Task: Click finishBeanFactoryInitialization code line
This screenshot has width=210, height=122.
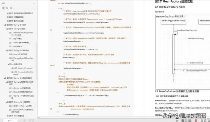Action: click(x=86, y=95)
